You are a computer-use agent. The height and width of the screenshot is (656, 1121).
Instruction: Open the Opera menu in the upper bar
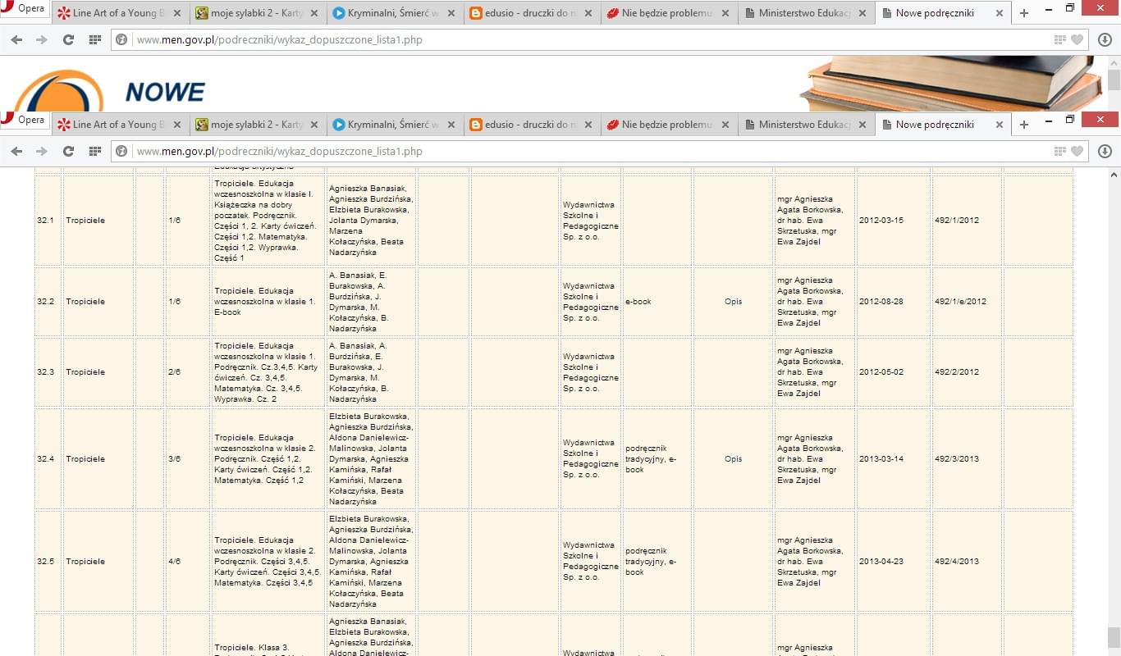(24, 10)
